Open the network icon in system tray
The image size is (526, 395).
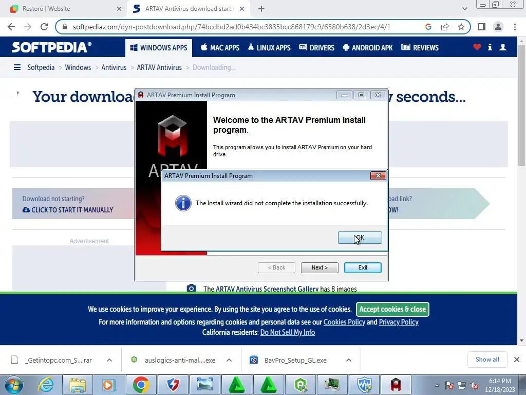pyautogui.click(x=462, y=386)
